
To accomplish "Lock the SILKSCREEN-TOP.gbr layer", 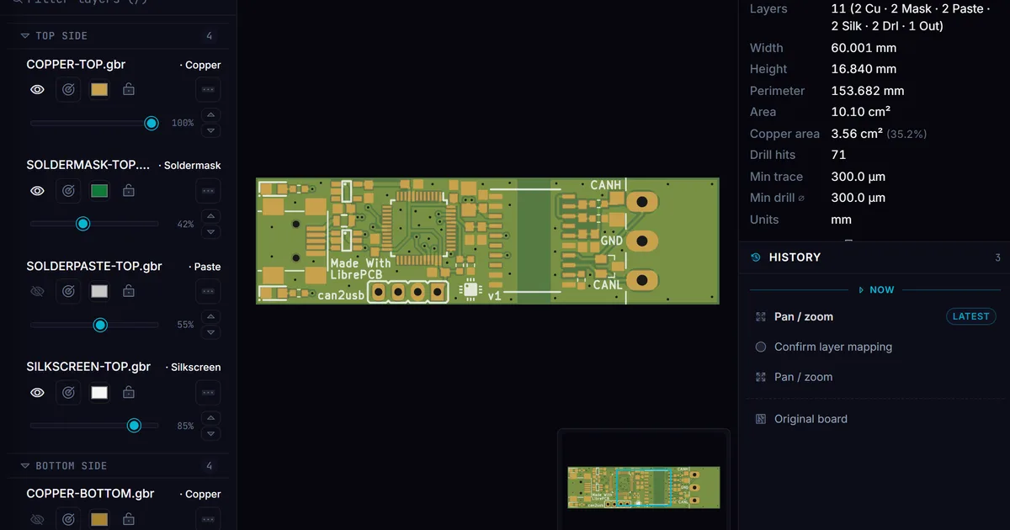I will point(129,392).
